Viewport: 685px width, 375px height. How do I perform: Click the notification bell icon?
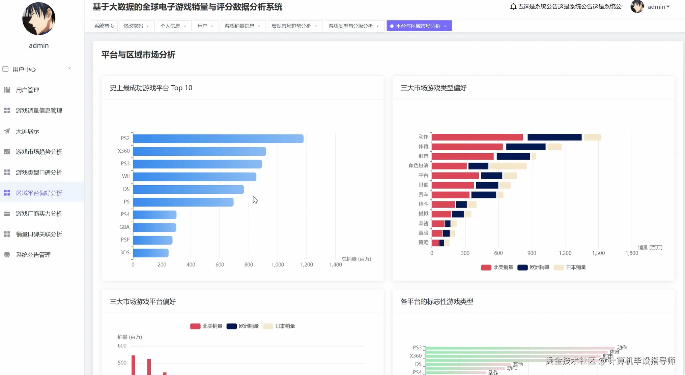(513, 6)
